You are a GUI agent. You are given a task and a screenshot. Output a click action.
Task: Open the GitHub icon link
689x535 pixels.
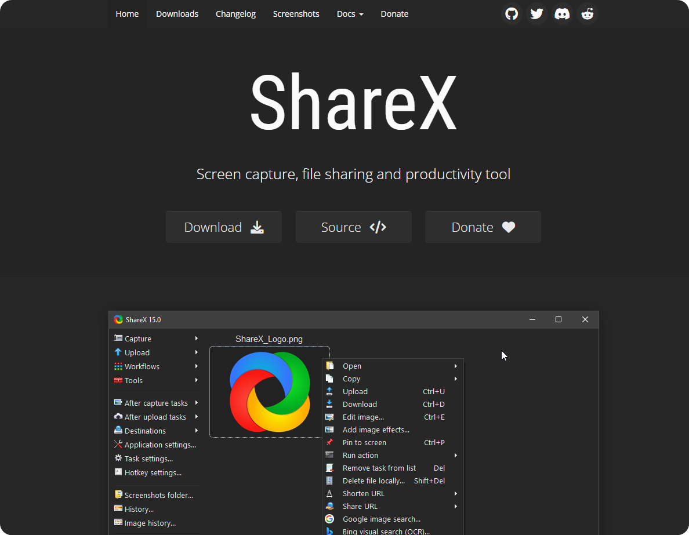coord(512,14)
